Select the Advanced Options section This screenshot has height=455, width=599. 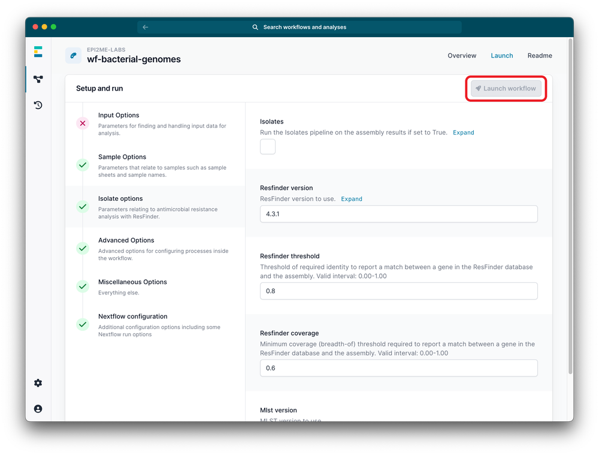[x=155, y=249]
